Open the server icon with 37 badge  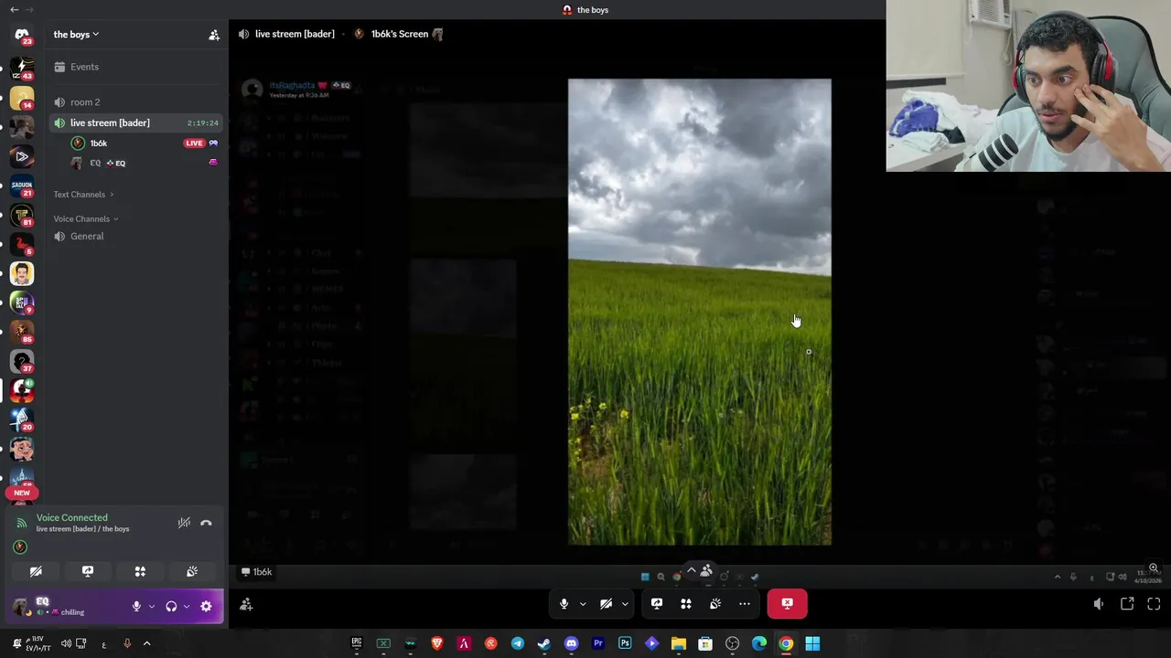(x=22, y=360)
